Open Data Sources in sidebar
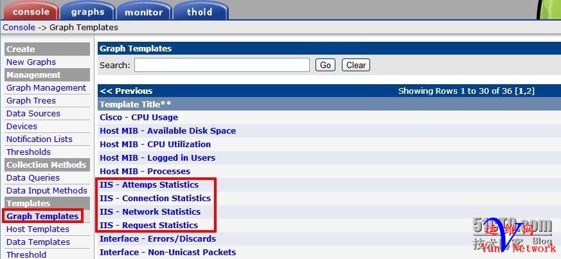Viewport: 561px width, 259px height. [33, 113]
